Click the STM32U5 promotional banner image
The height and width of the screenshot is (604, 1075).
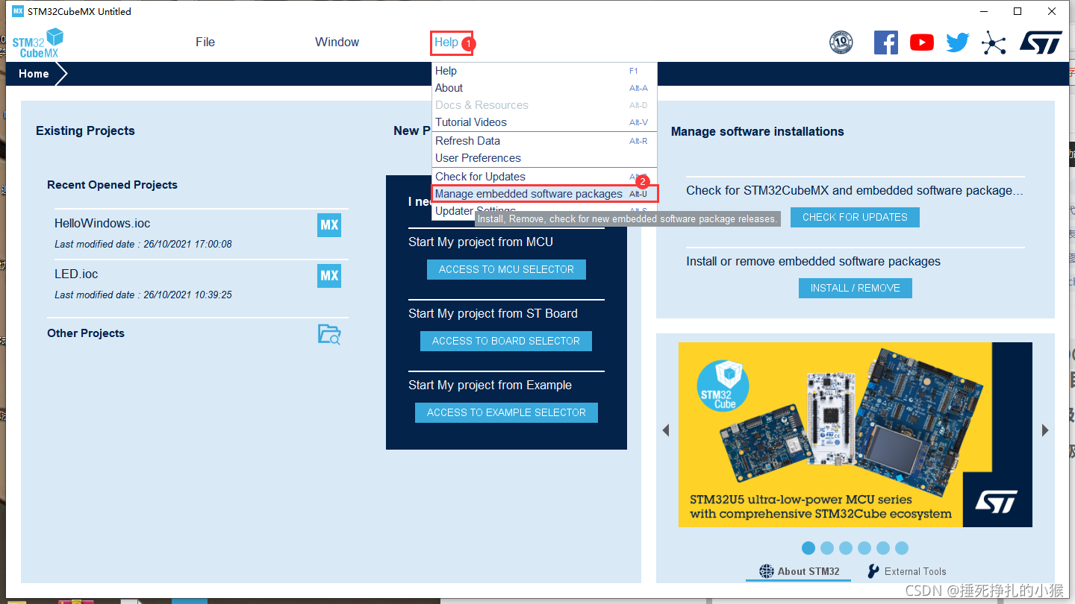coord(856,435)
